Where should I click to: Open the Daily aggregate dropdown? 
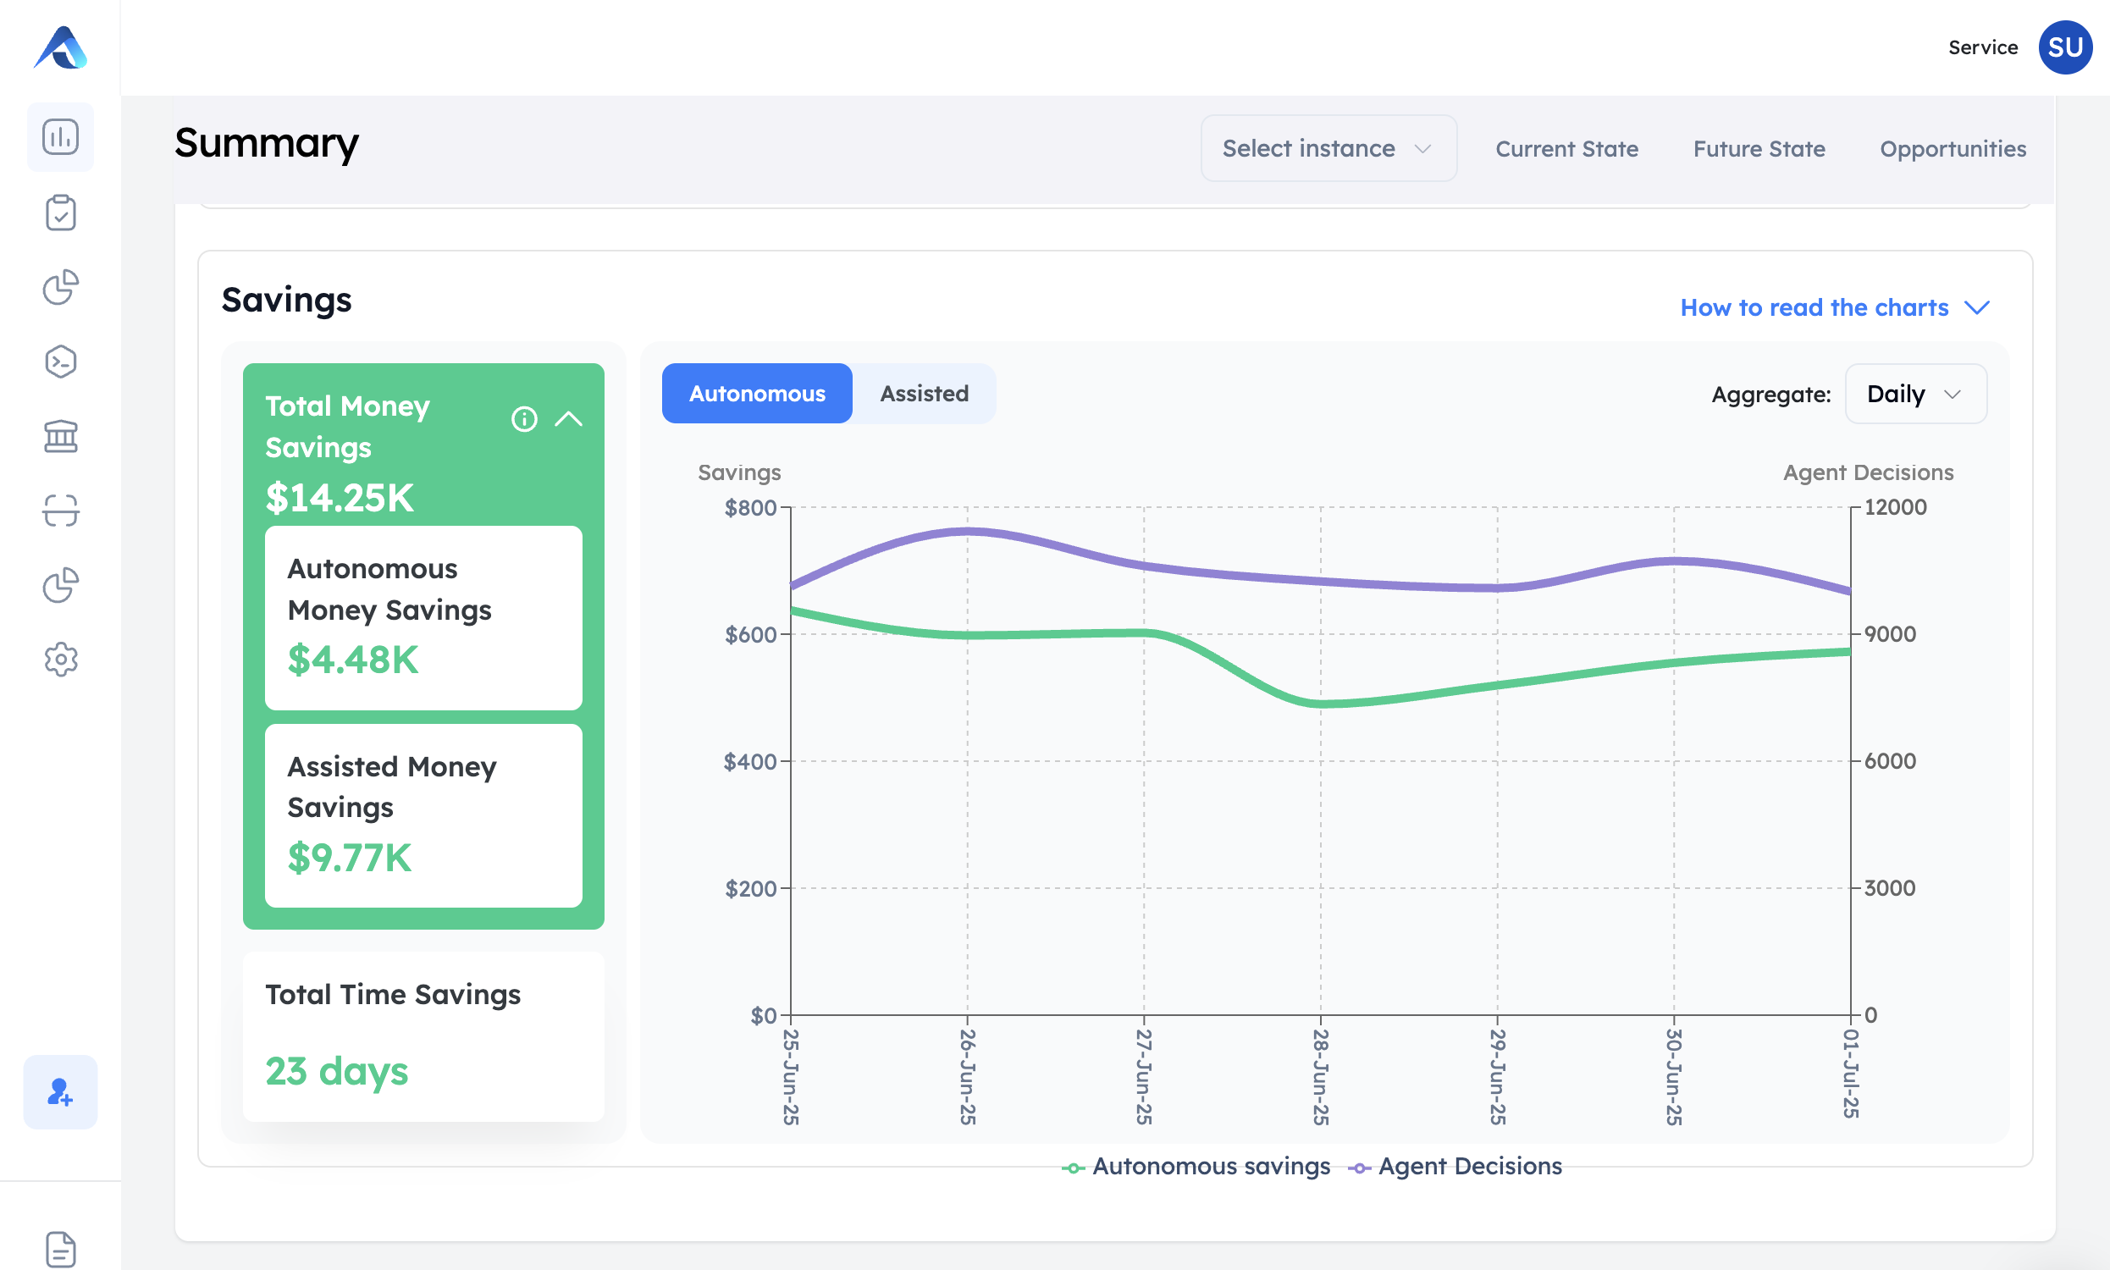coord(1916,394)
